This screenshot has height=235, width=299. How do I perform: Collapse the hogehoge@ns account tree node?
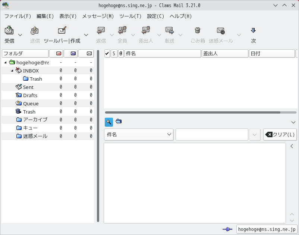[x=5, y=62]
